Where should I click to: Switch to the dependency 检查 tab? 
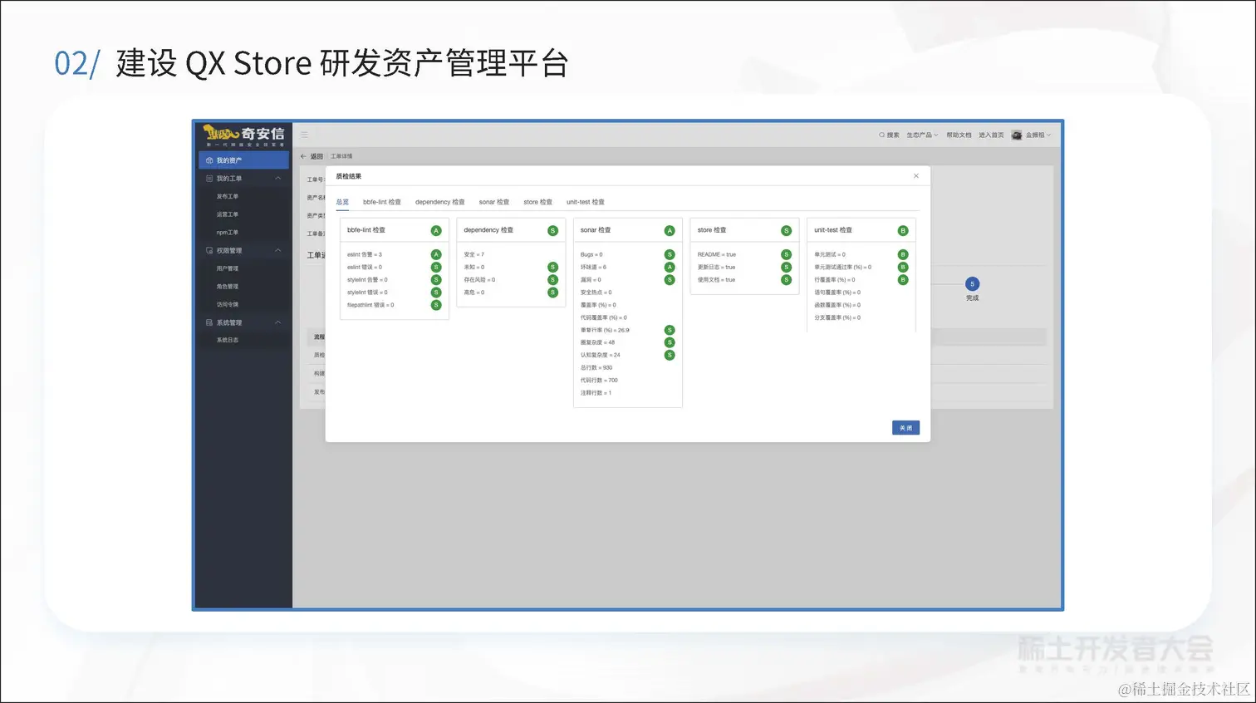[440, 202]
